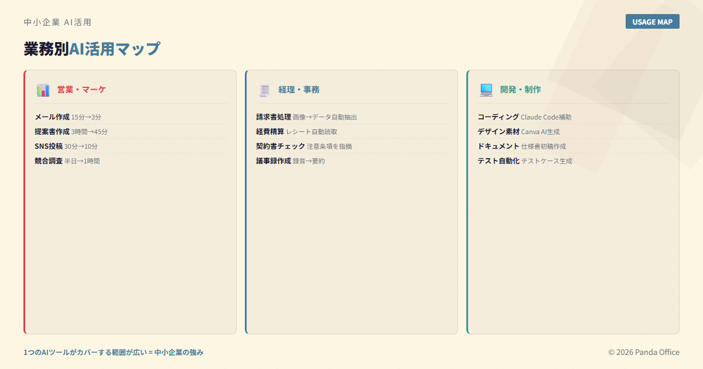This screenshot has height=369, width=703.
Task: Choose the SNS投稿 entry
Action: pyautogui.click(x=66, y=146)
